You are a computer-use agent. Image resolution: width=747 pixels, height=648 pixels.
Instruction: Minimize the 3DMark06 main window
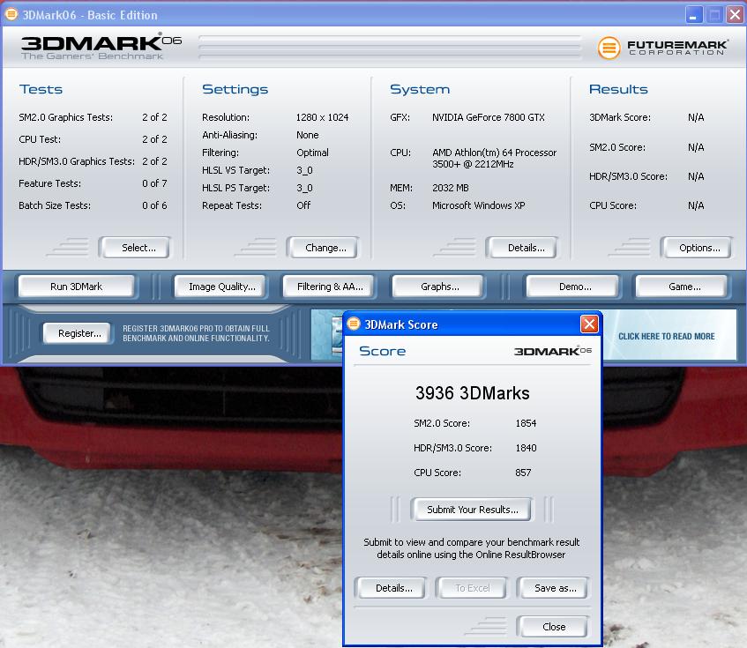pos(693,15)
